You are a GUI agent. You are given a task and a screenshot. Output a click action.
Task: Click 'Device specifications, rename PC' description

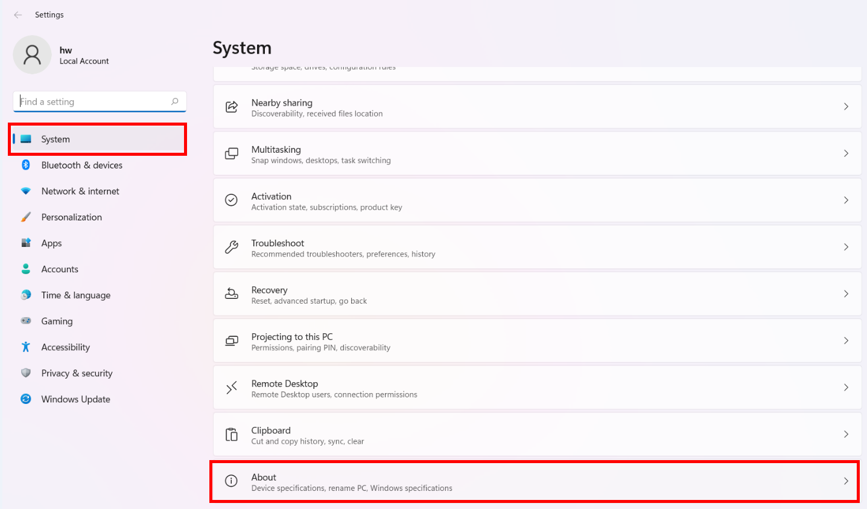click(x=352, y=488)
